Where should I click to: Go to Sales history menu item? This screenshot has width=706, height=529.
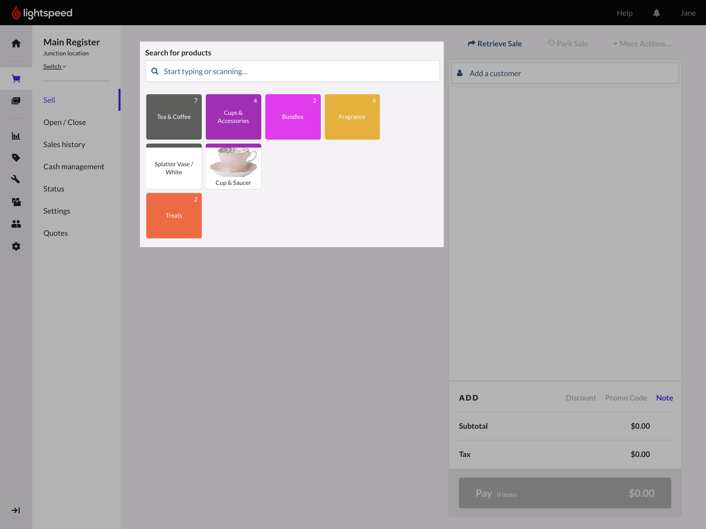pyautogui.click(x=64, y=144)
